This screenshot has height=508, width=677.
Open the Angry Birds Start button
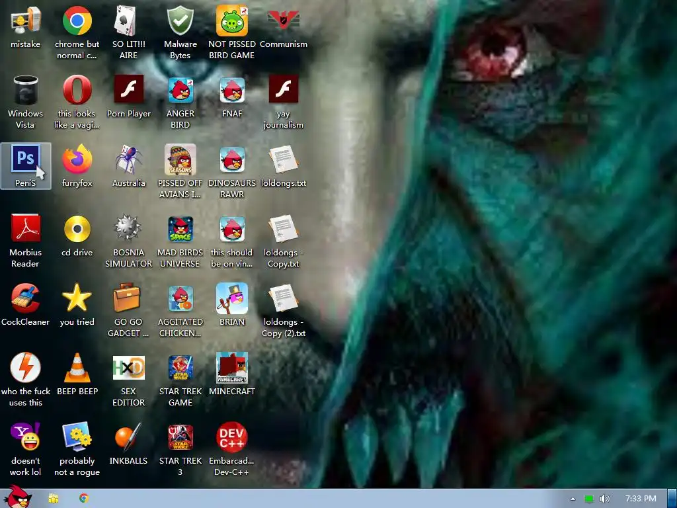pos(17,497)
